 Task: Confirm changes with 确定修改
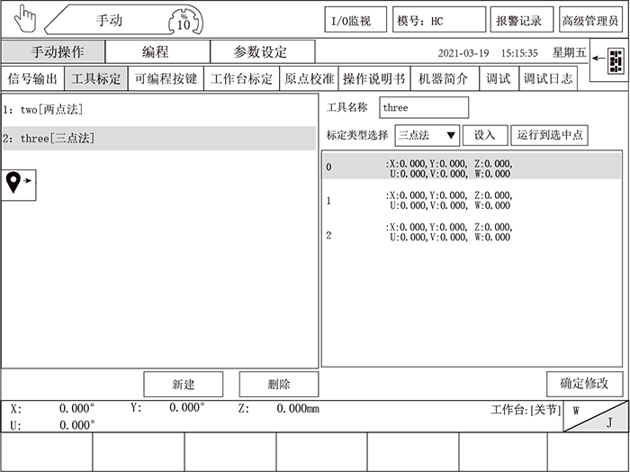point(584,384)
